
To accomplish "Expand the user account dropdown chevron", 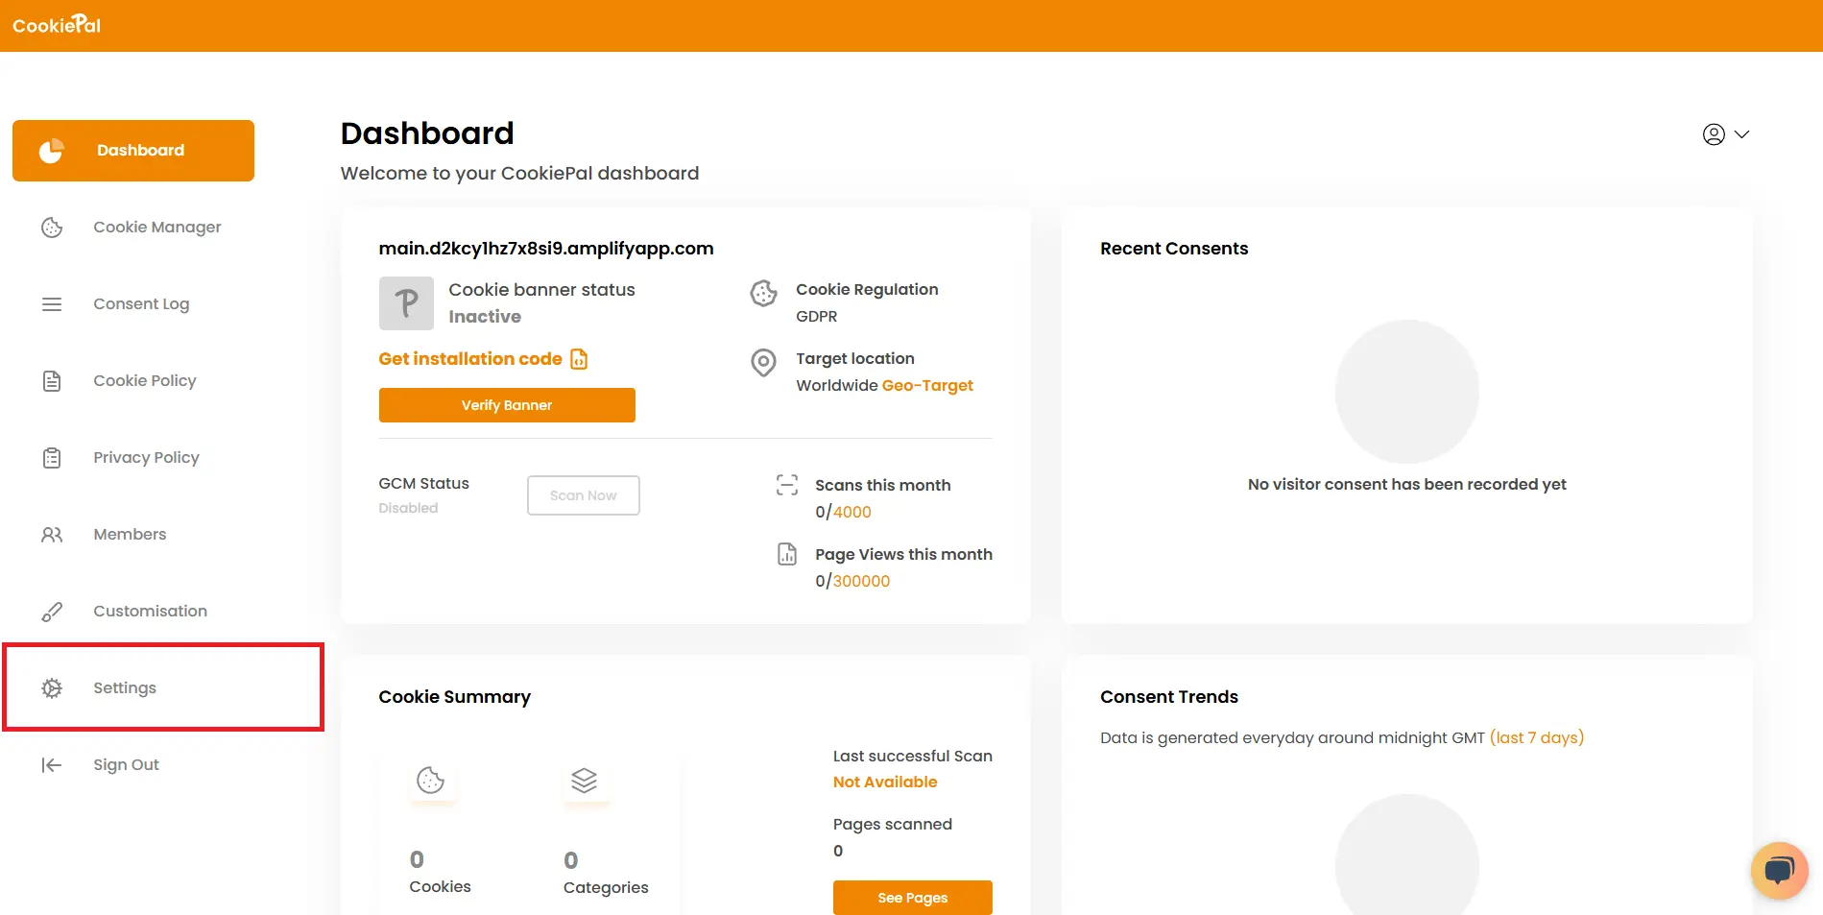I will coord(1742,134).
